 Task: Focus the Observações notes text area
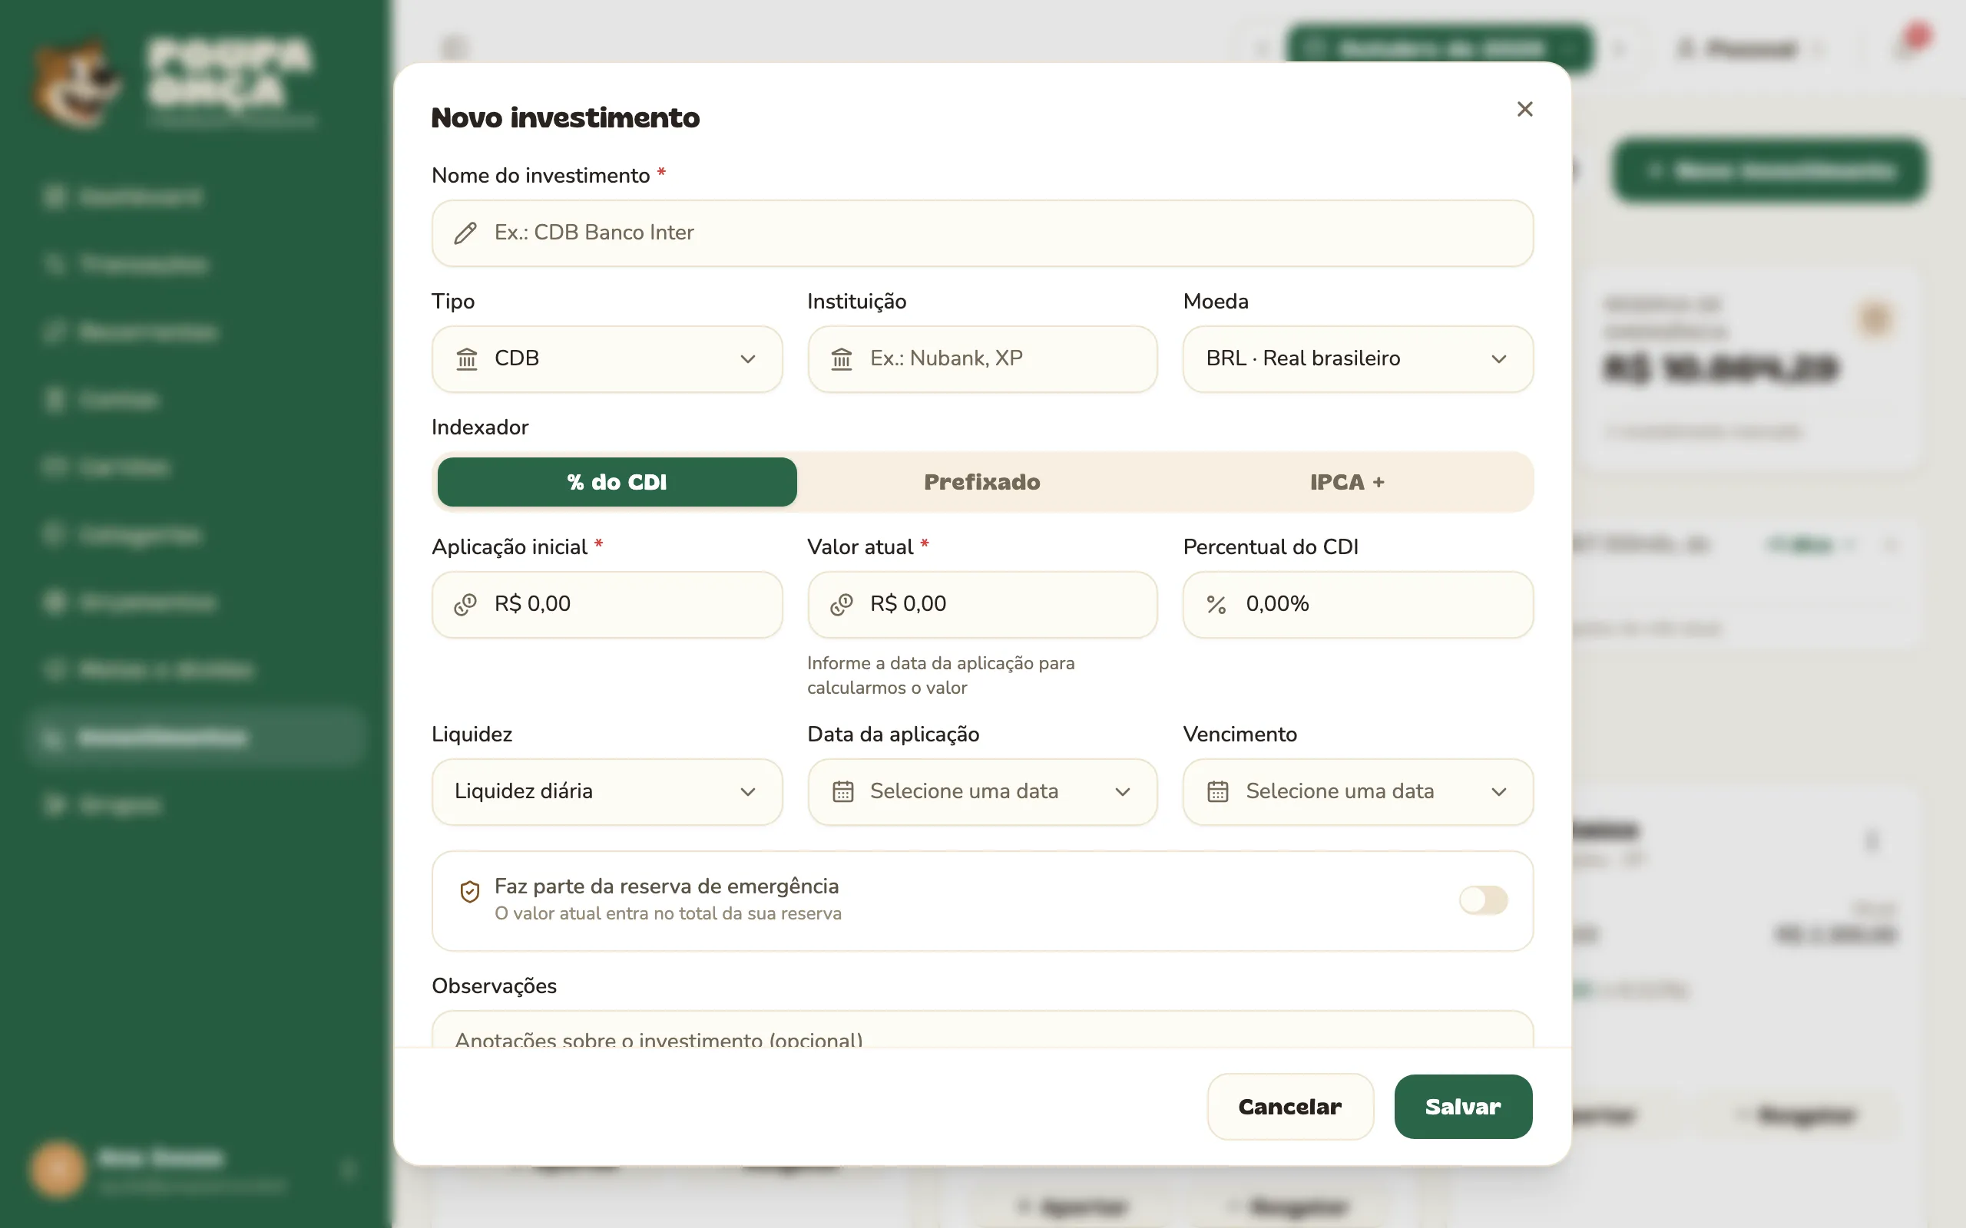click(x=982, y=1030)
